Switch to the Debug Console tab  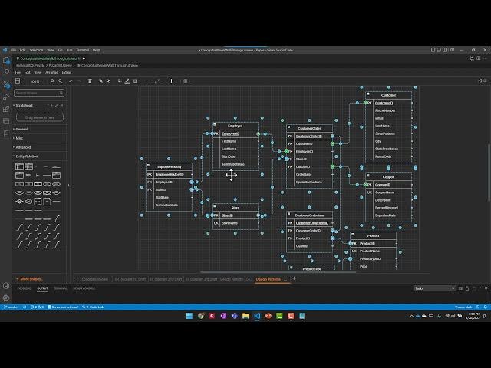click(x=84, y=288)
